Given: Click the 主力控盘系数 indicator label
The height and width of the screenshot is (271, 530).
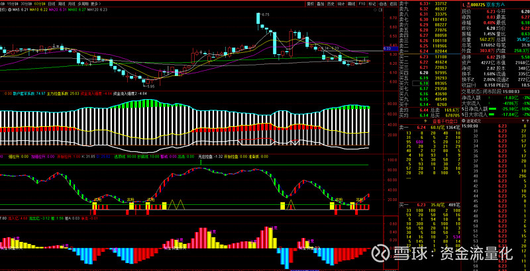Looking at the screenshot, I should [63, 93].
